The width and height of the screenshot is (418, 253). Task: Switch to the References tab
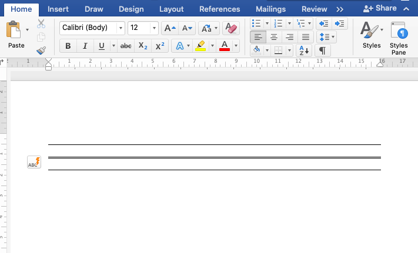(220, 9)
